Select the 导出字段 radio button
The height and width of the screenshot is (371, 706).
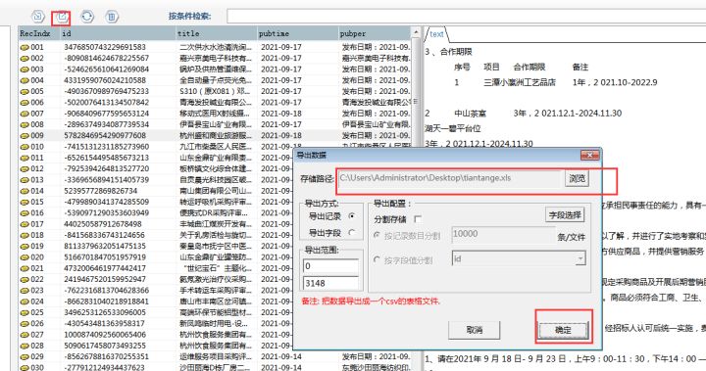[x=352, y=233]
